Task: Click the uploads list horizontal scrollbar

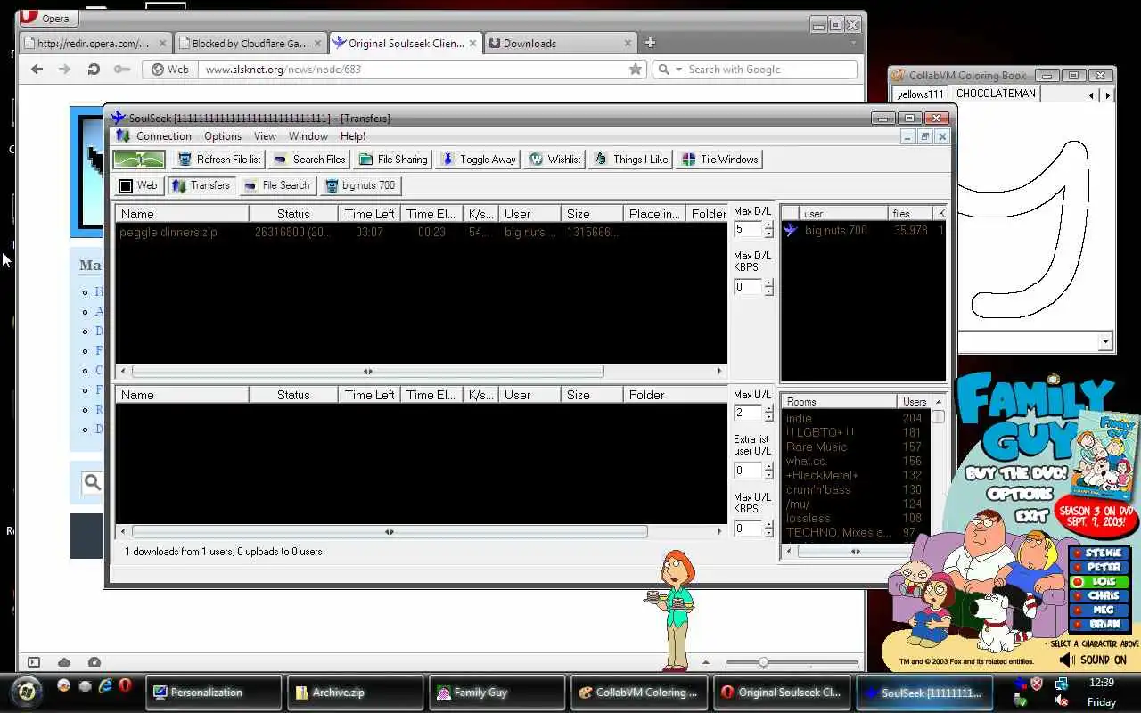Action: 389,532
